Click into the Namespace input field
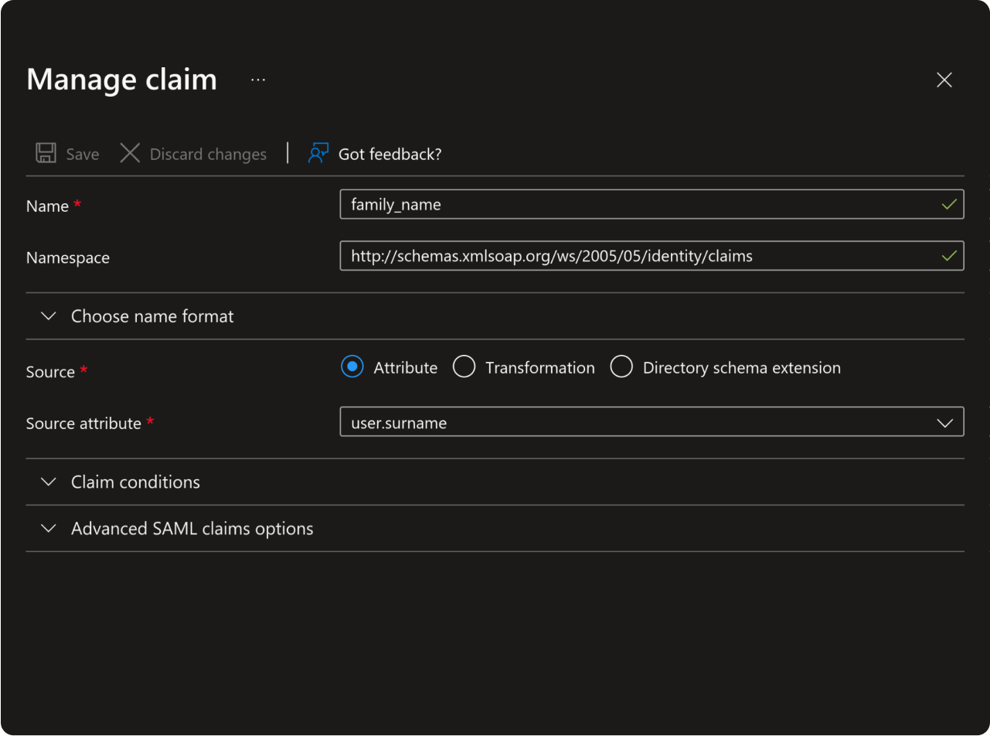Image resolution: width=990 pixels, height=736 pixels. (651, 256)
